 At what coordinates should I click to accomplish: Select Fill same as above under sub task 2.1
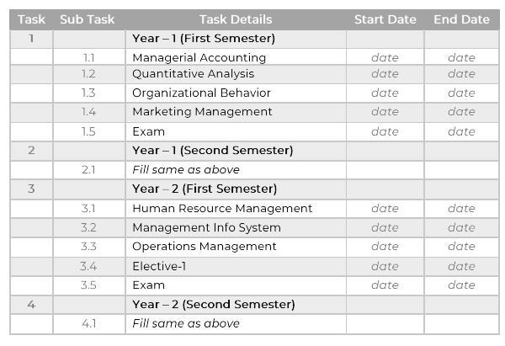coord(186,170)
